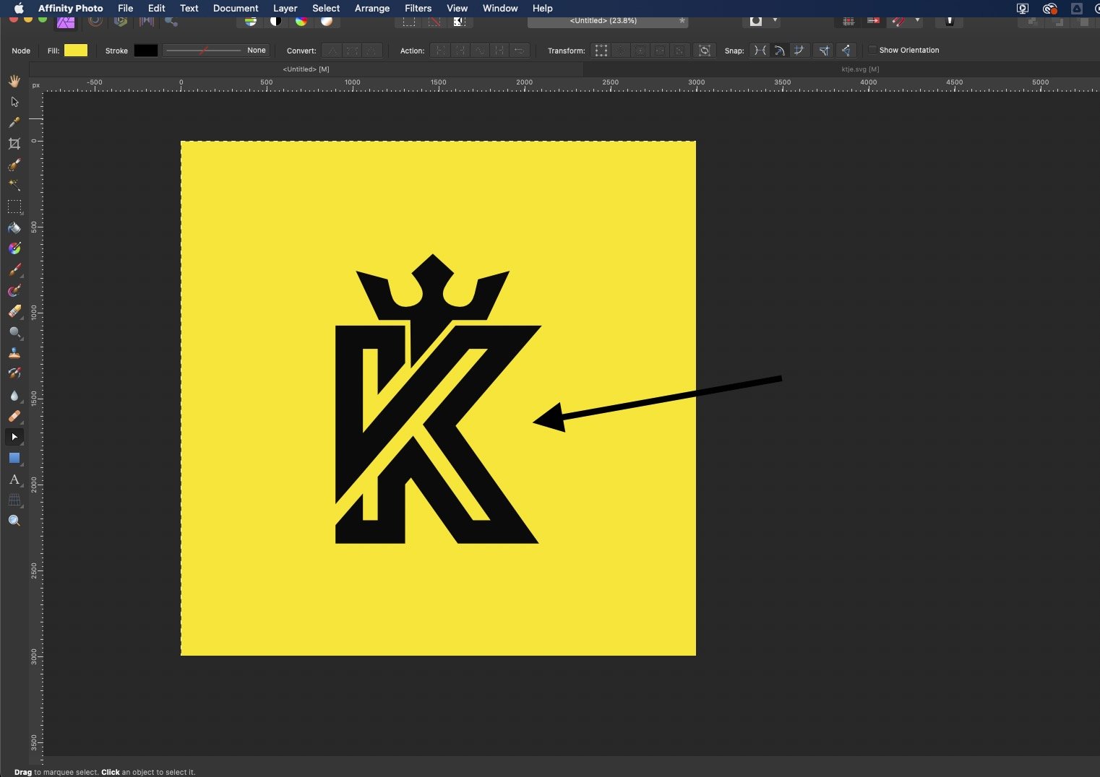Select the Flood Fill bucket tool
The height and width of the screenshot is (777, 1100).
point(14,227)
